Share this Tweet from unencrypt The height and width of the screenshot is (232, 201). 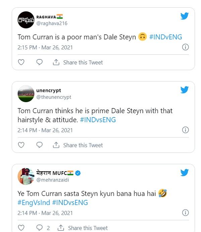point(78,145)
